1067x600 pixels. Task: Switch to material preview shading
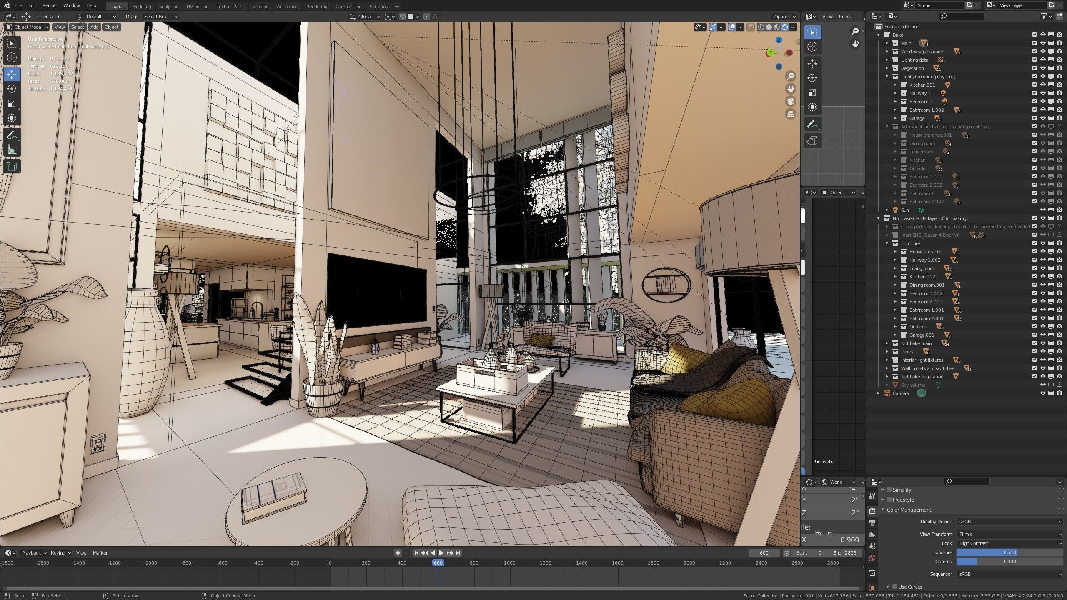[x=777, y=27]
